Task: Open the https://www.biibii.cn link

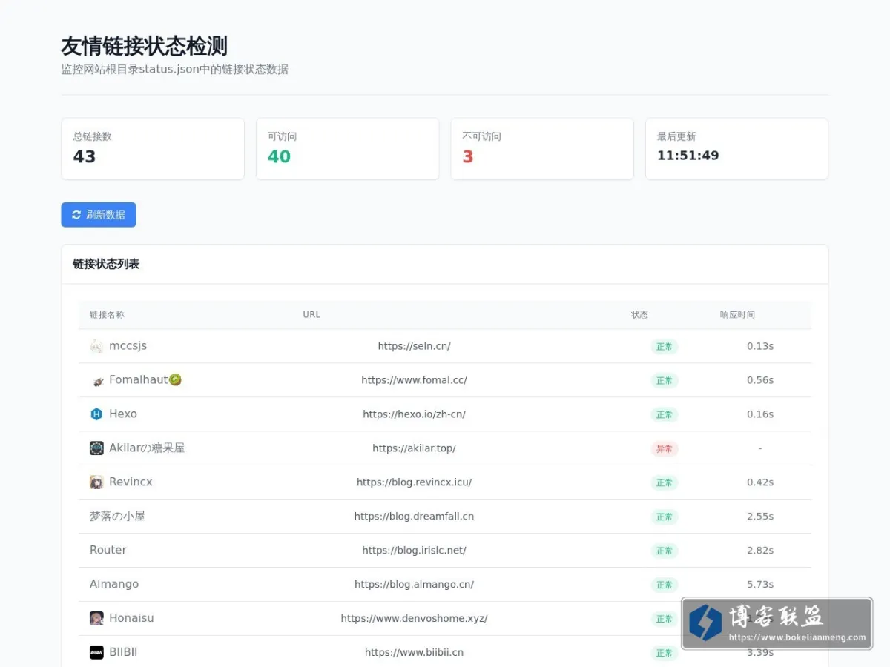Action: 414,653
